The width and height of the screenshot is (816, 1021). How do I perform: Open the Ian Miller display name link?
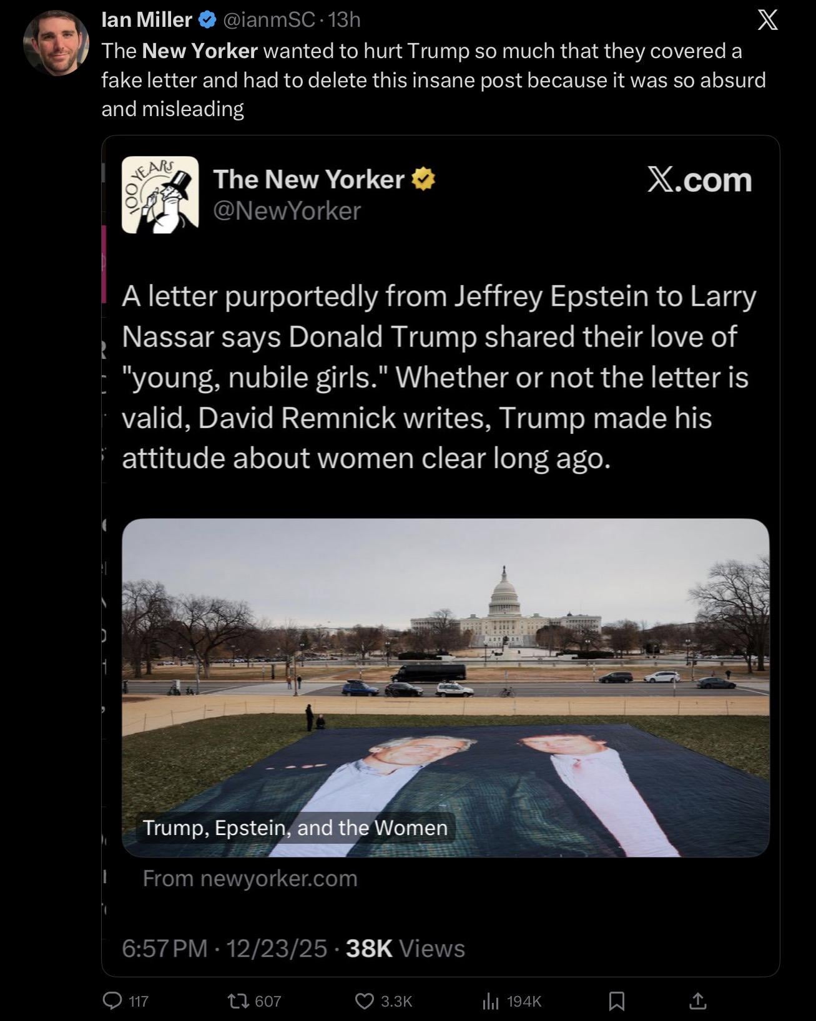(147, 20)
